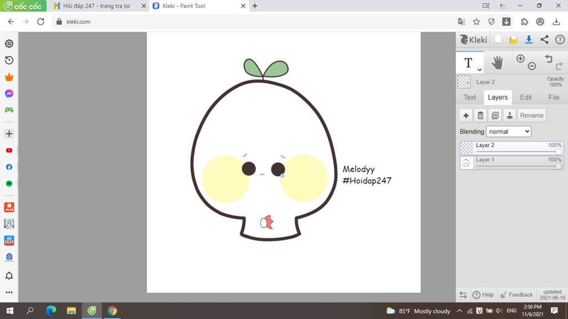Open Facebook from sidebar
The height and width of the screenshot is (319, 568).
tap(9, 167)
